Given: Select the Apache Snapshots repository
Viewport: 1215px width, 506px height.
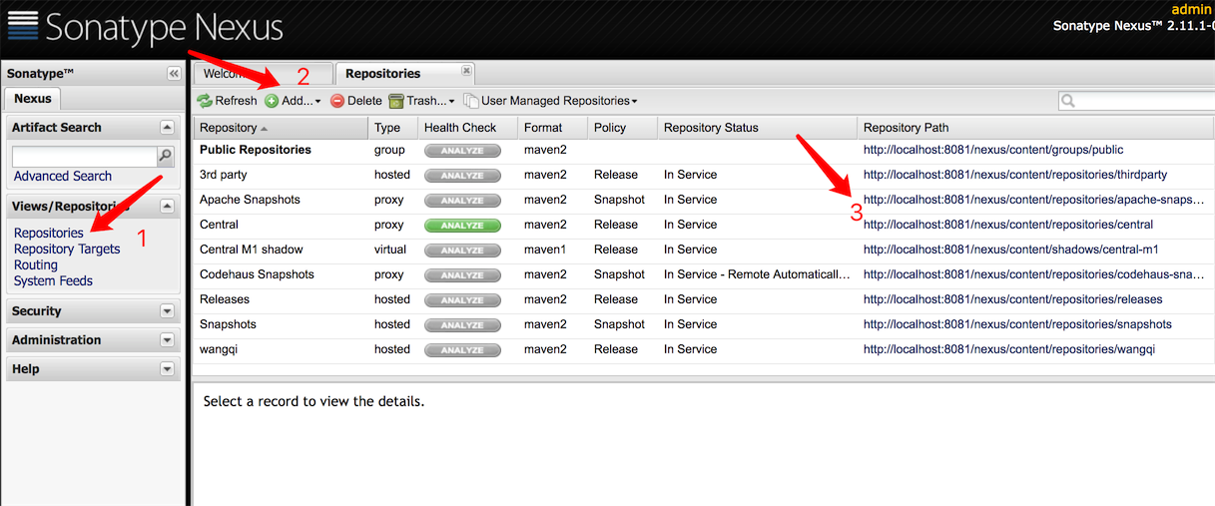Looking at the screenshot, I should 704,200.
